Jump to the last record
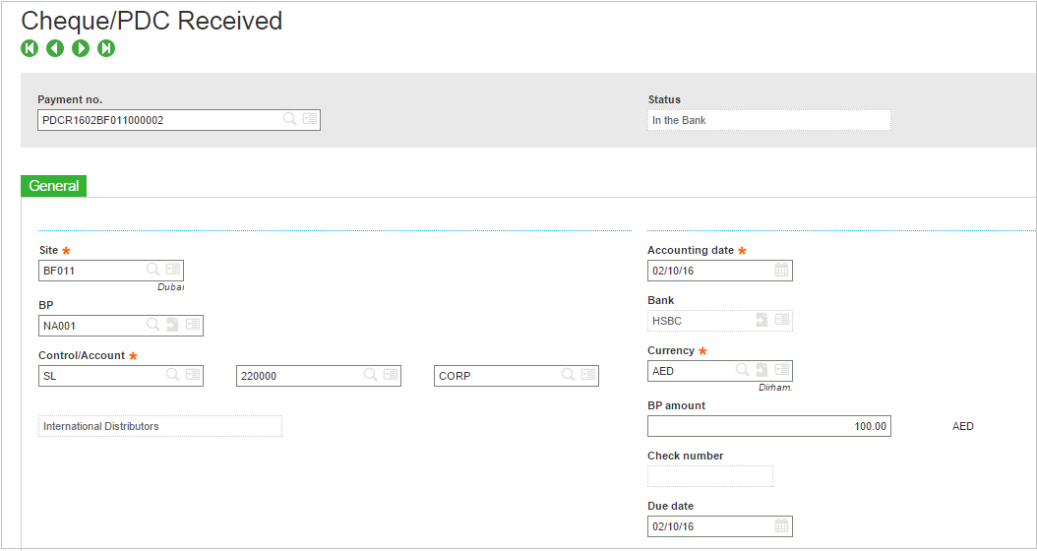 tap(106, 48)
